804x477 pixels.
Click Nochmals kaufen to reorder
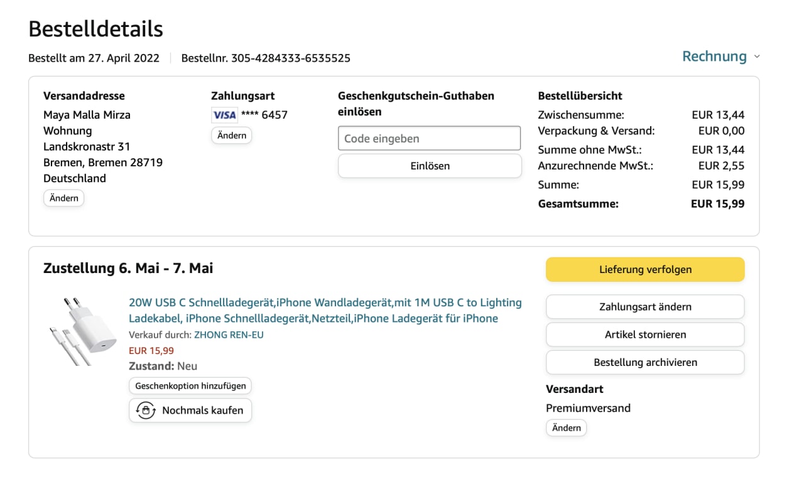tap(202, 410)
